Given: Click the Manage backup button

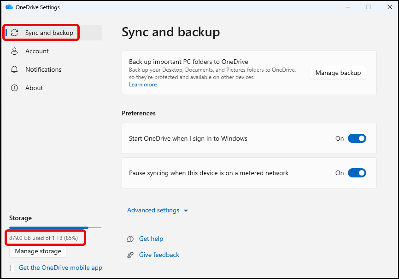Looking at the screenshot, I should tap(338, 73).
